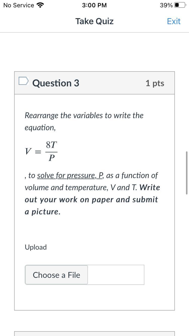Select the Question 3 heading
This screenshot has height=336, width=189.
click(56, 83)
